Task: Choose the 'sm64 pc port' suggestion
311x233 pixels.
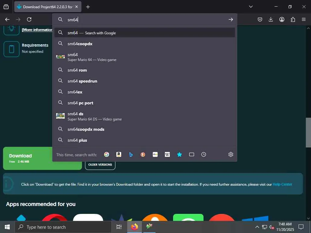Action: click(x=145, y=103)
